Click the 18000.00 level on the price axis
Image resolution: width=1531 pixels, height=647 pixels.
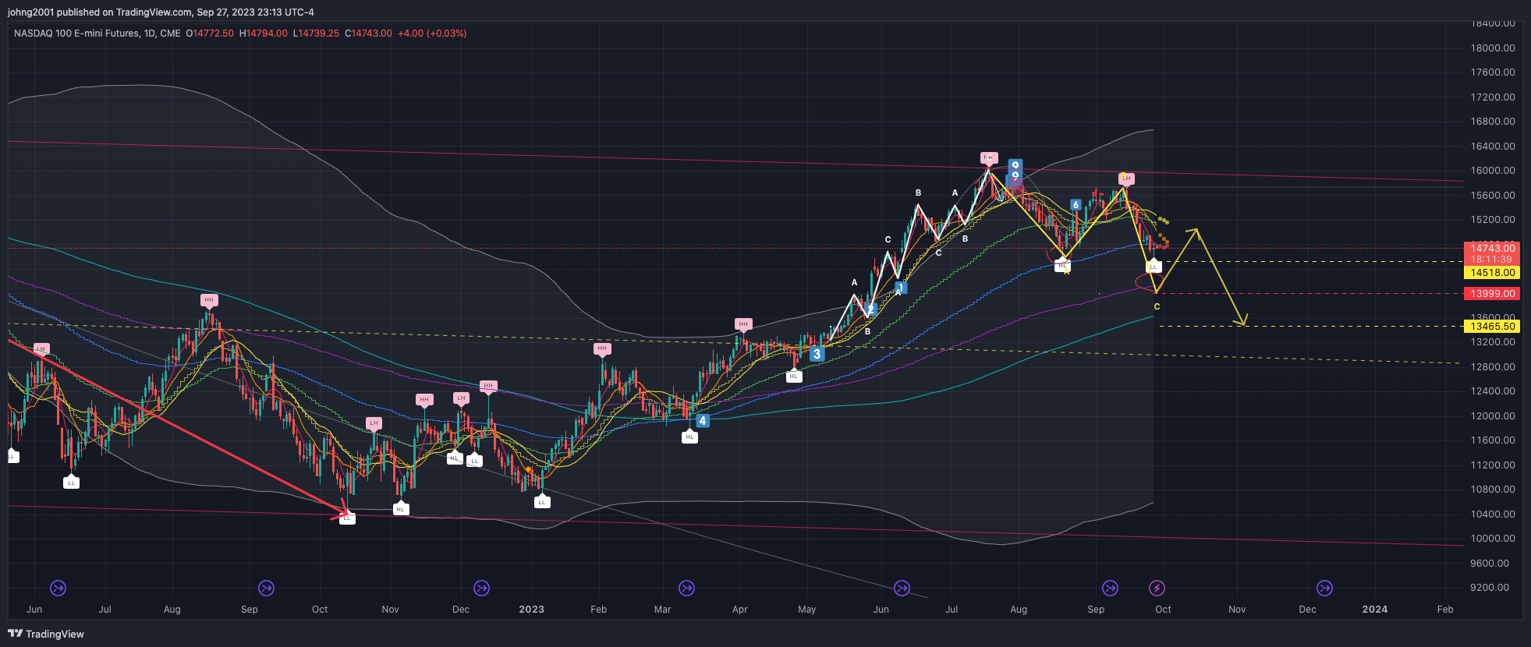[x=1493, y=48]
